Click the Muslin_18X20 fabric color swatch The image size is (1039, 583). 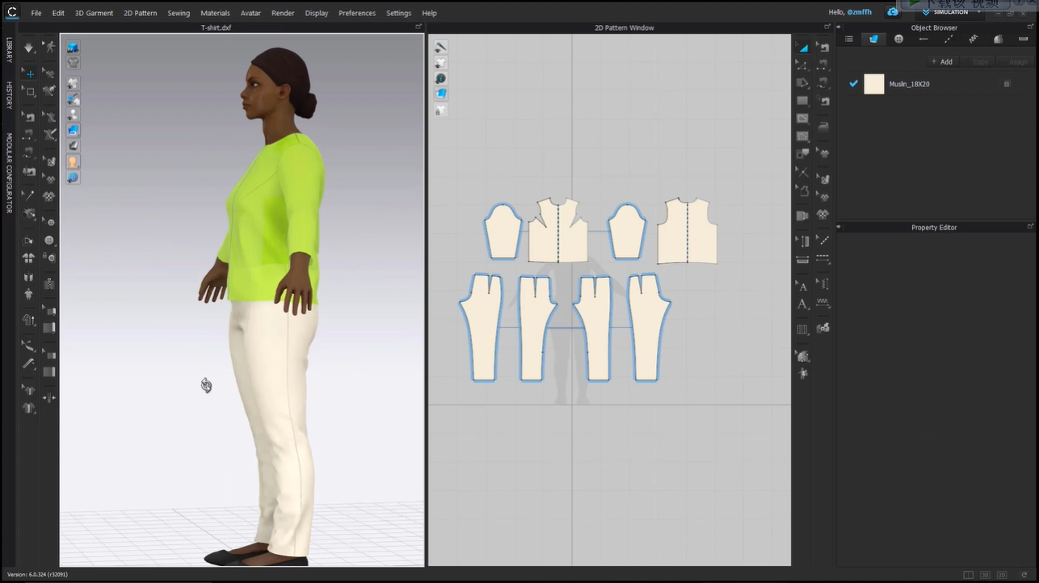click(x=874, y=84)
